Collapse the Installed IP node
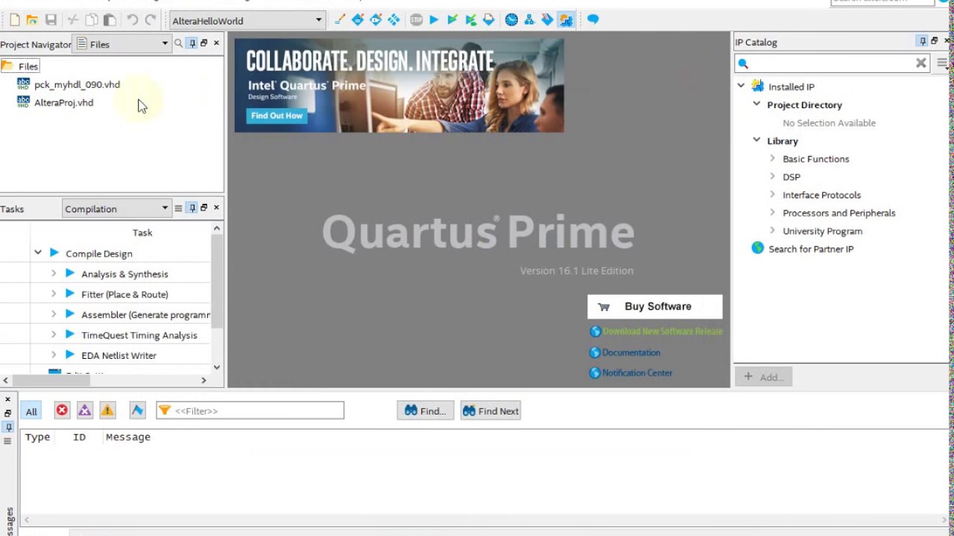954x536 pixels. click(x=741, y=86)
